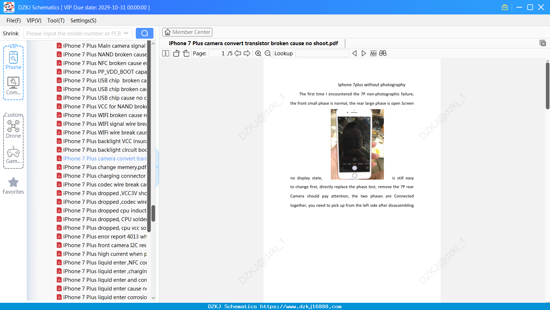
Task: Open the Phone category in VIP sidebar
Action: 13,60
